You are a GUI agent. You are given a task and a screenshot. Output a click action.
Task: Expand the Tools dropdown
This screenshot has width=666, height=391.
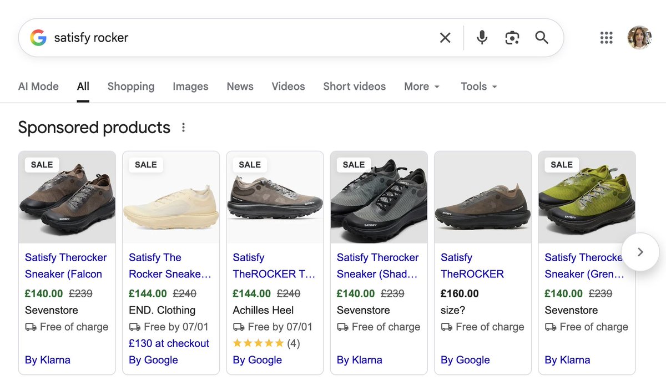tap(479, 87)
